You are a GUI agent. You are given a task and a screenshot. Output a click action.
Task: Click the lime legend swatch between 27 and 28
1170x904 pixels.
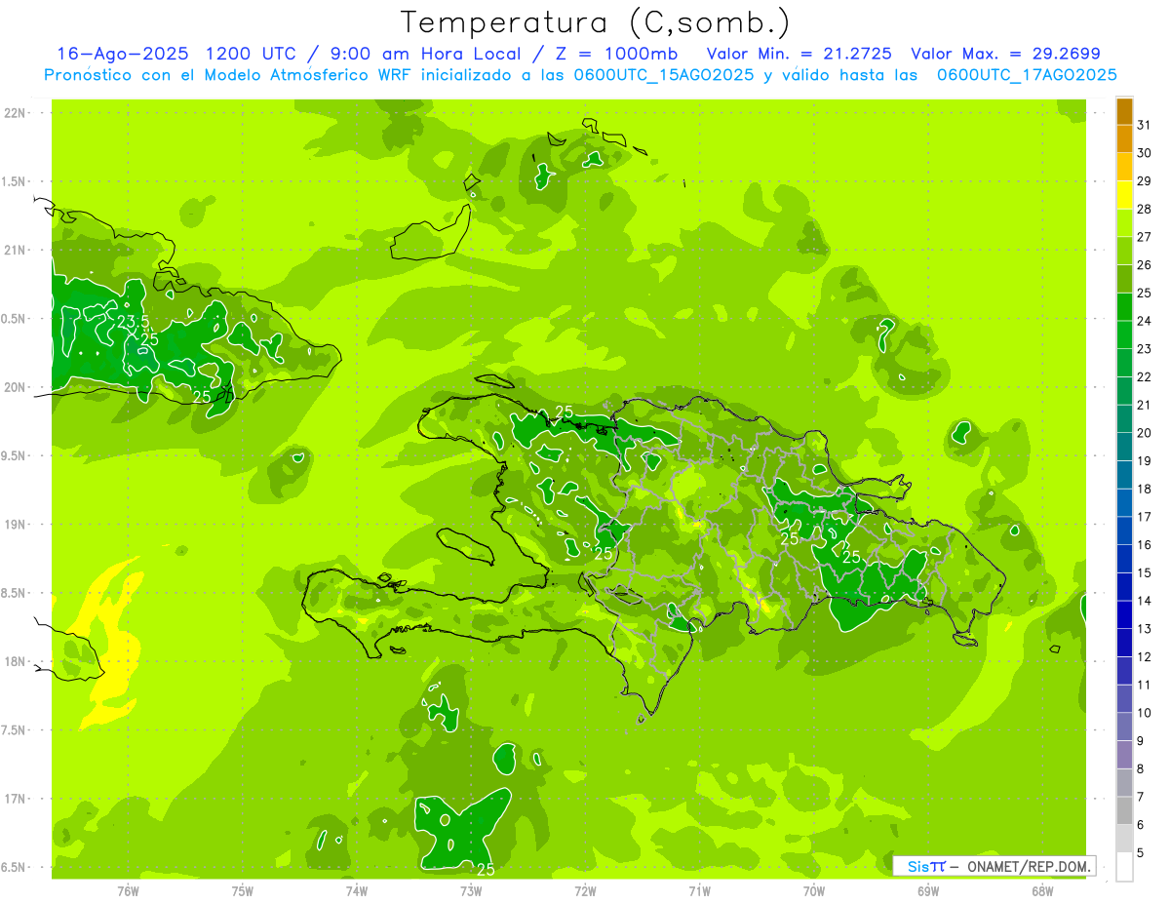click(x=1124, y=223)
